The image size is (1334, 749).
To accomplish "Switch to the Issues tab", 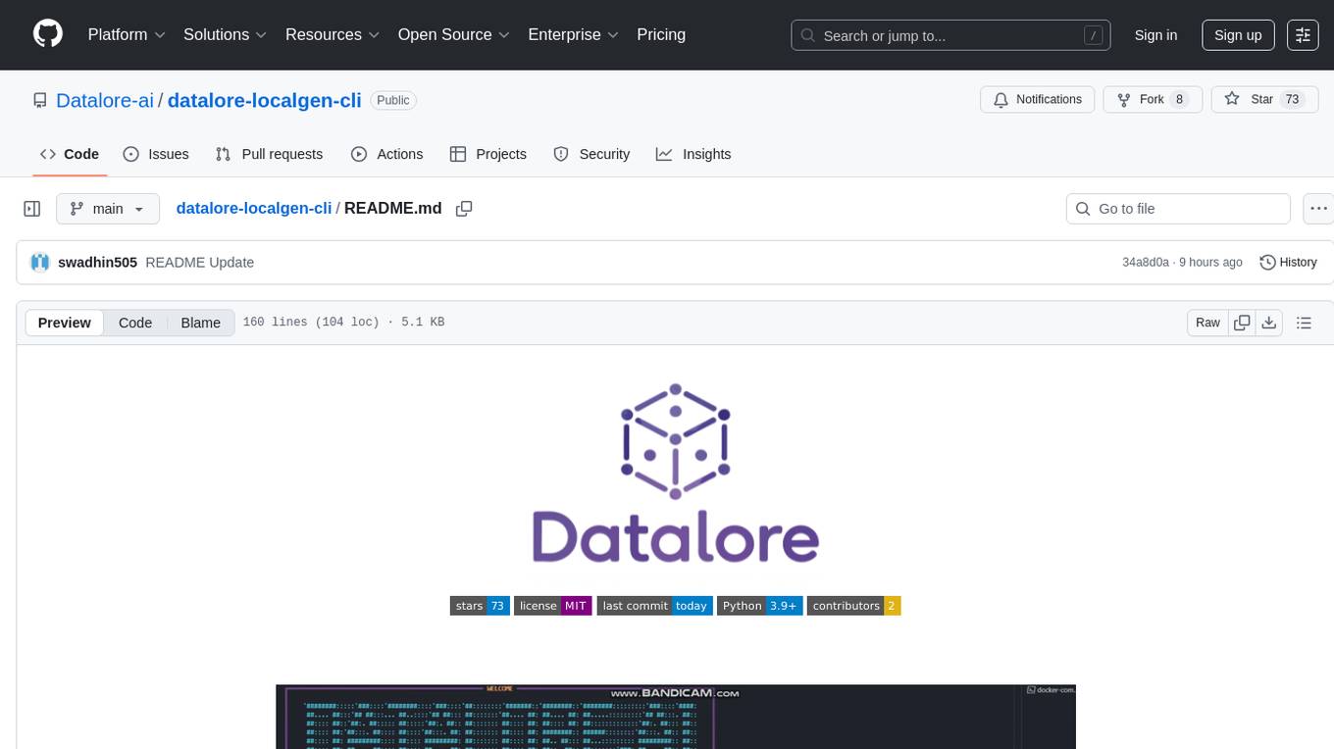I will [x=156, y=154].
